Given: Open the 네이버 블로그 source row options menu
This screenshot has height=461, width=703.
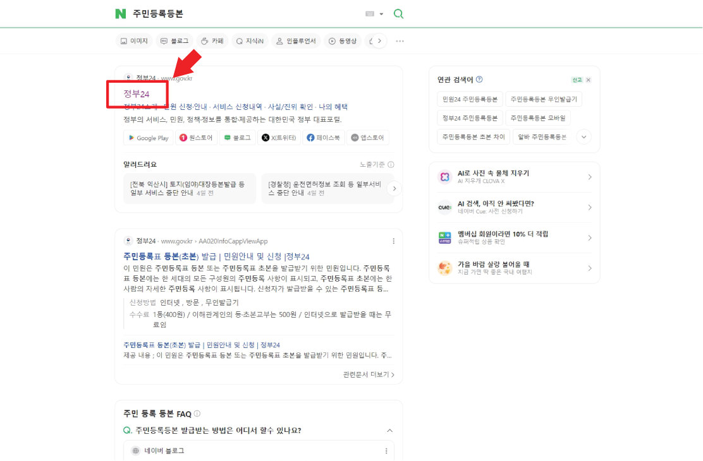Looking at the screenshot, I should click(x=386, y=451).
